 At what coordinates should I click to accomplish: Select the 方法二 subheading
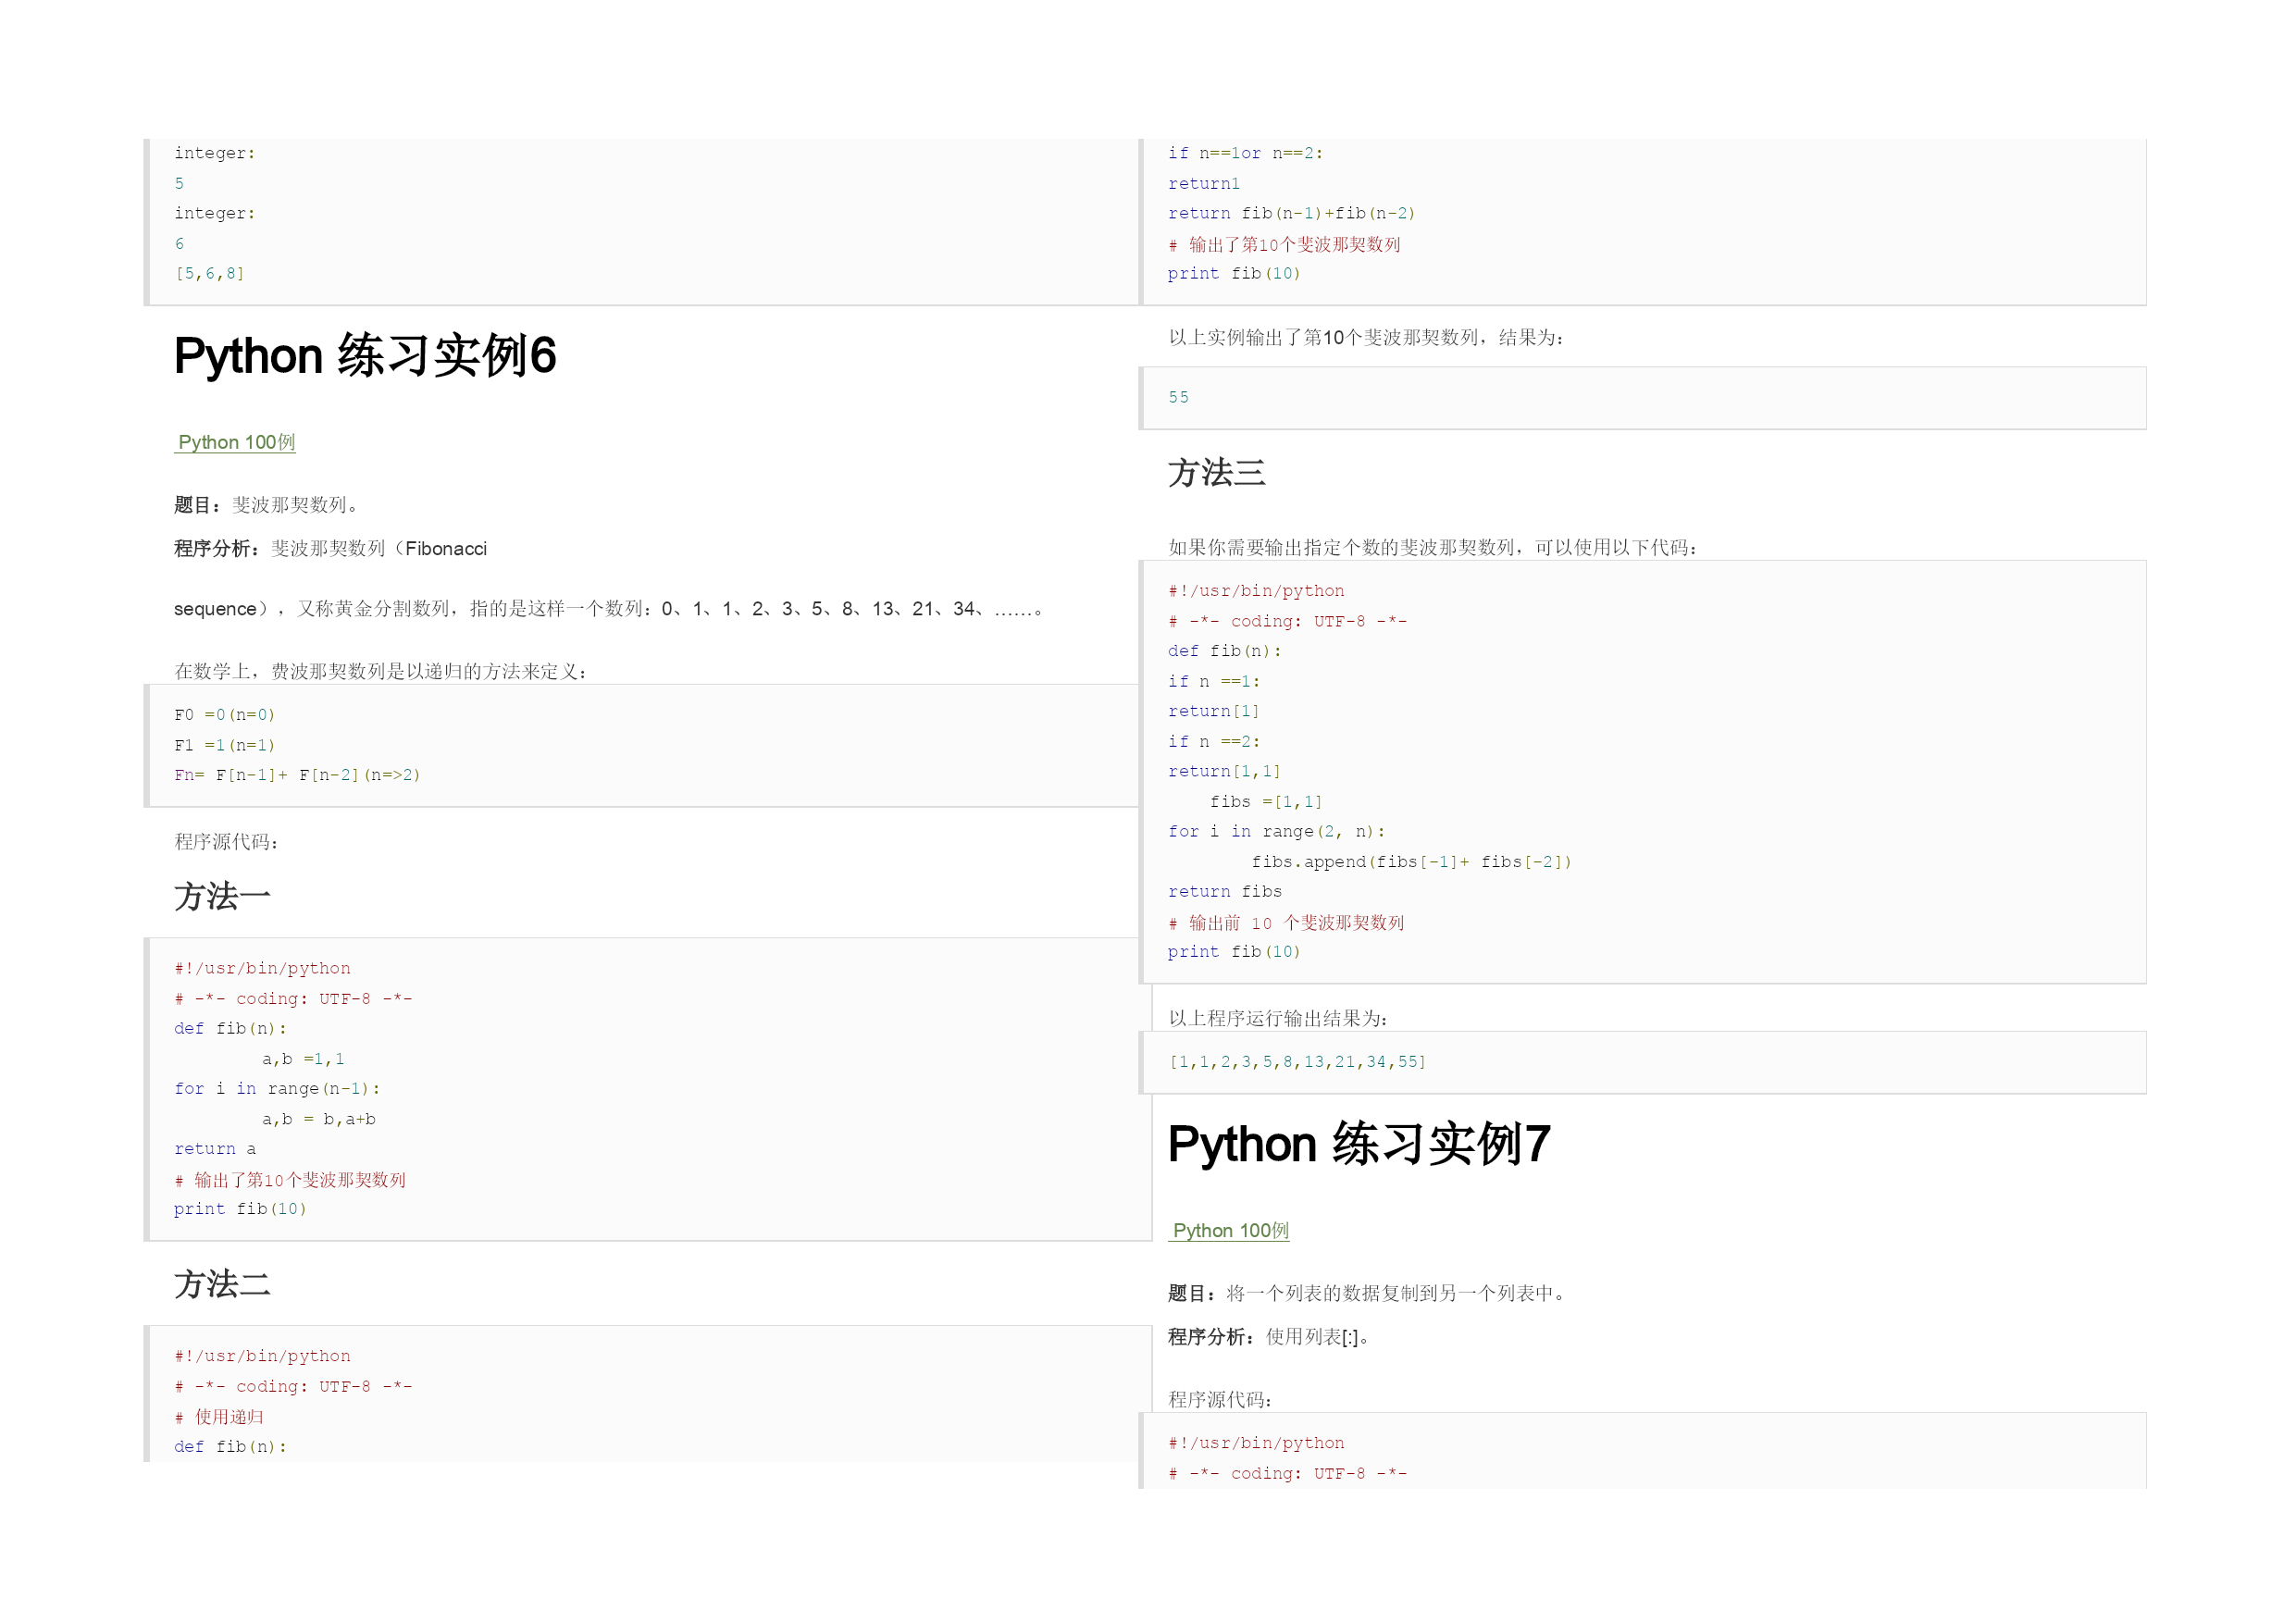coord(222,1284)
